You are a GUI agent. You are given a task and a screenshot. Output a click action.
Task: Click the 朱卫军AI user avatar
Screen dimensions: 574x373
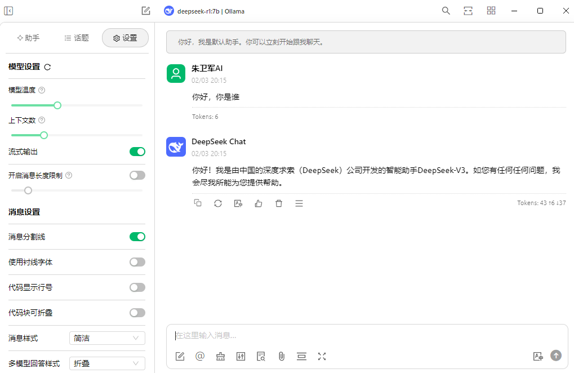(x=176, y=74)
